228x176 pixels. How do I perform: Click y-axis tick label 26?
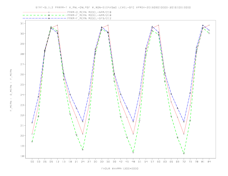tap(22, 74)
